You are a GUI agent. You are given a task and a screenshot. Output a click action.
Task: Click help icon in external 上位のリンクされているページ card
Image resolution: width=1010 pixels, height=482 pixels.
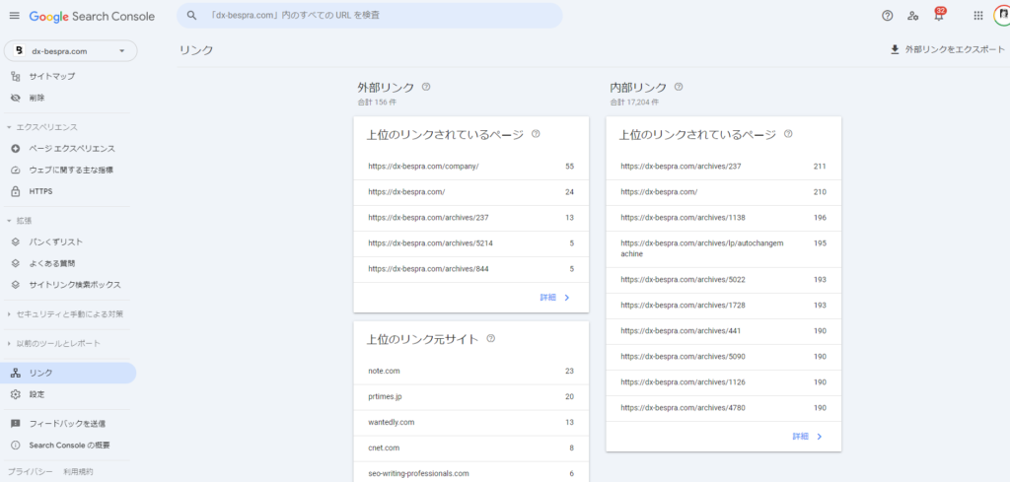[536, 134]
